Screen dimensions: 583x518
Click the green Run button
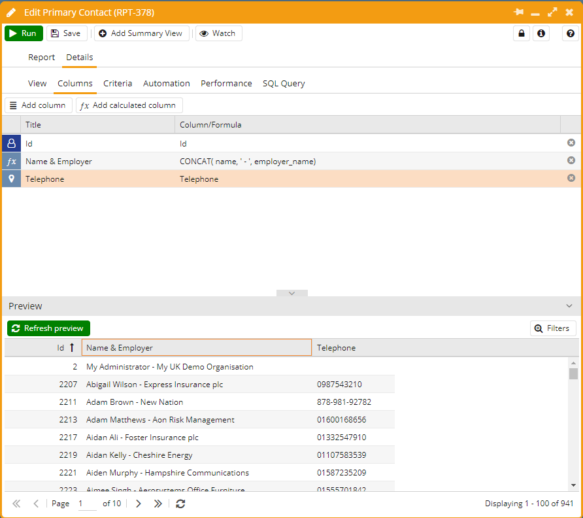click(x=24, y=33)
